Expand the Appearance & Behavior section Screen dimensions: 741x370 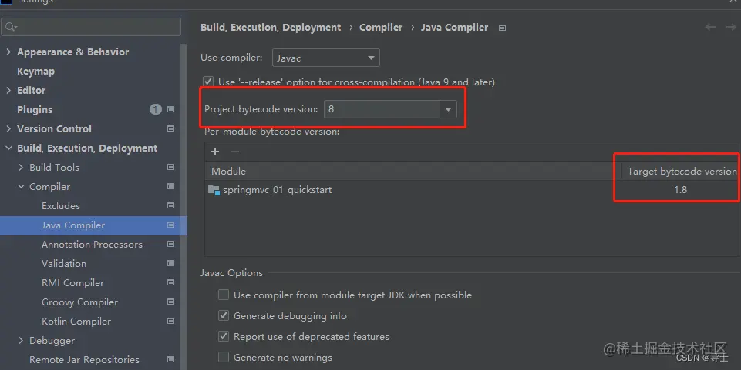[x=8, y=52]
